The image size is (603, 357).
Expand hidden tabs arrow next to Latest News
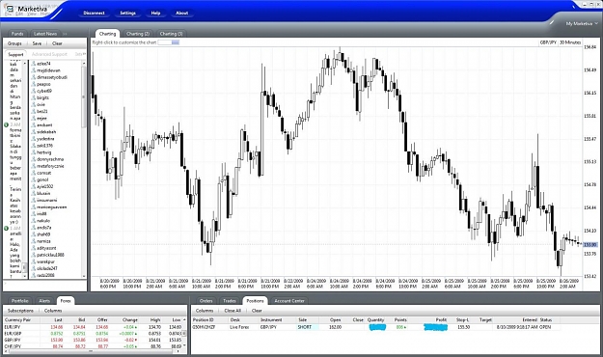tap(65, 34)
